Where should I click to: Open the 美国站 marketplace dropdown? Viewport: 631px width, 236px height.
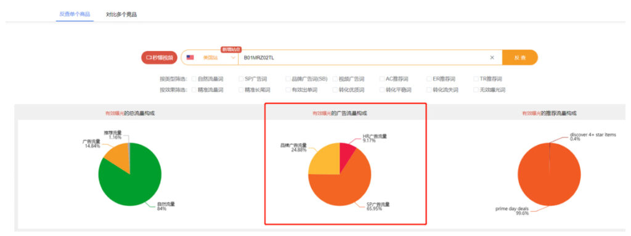[211, 57]
